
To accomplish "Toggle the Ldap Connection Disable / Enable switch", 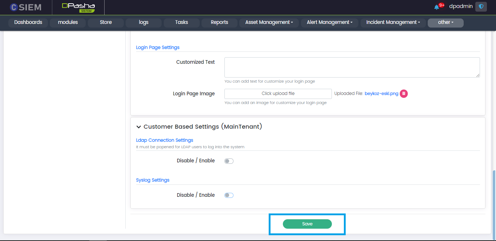I will 229,161.
